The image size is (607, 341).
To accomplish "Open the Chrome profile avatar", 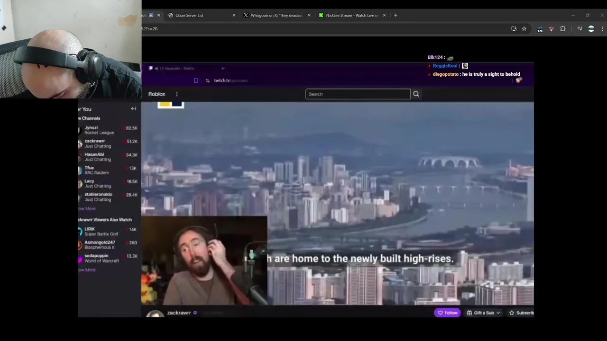I will point(591,28).
